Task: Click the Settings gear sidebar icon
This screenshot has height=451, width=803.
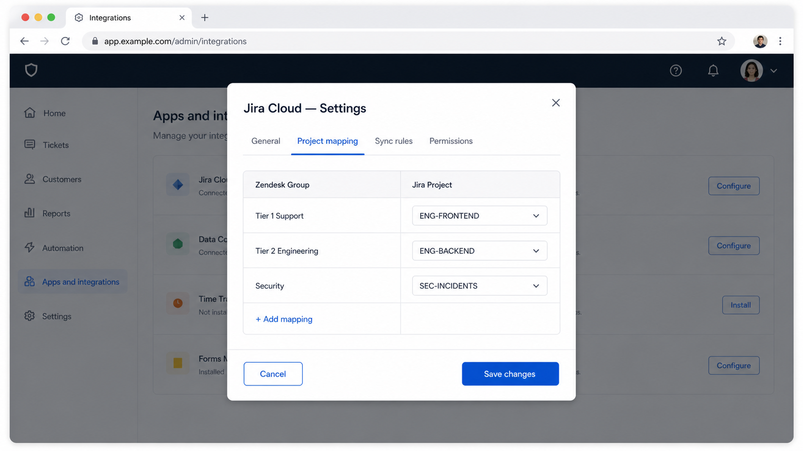Action: tap(30, 316)
